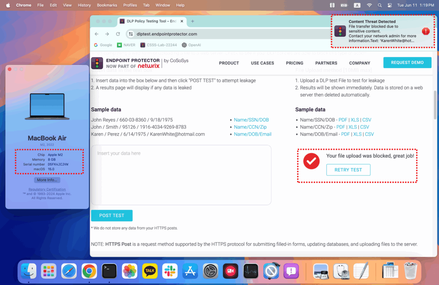Click the browser forward arrow
This screenshot has width=439, height=285.
tap(107, 34)
